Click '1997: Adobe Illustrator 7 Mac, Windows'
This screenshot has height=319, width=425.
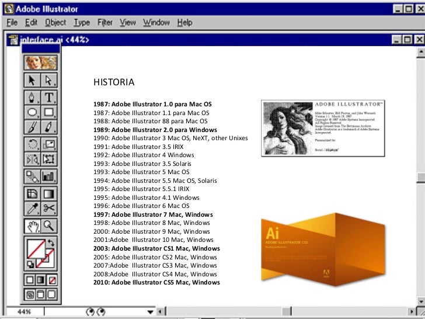(x=153, y=214)
